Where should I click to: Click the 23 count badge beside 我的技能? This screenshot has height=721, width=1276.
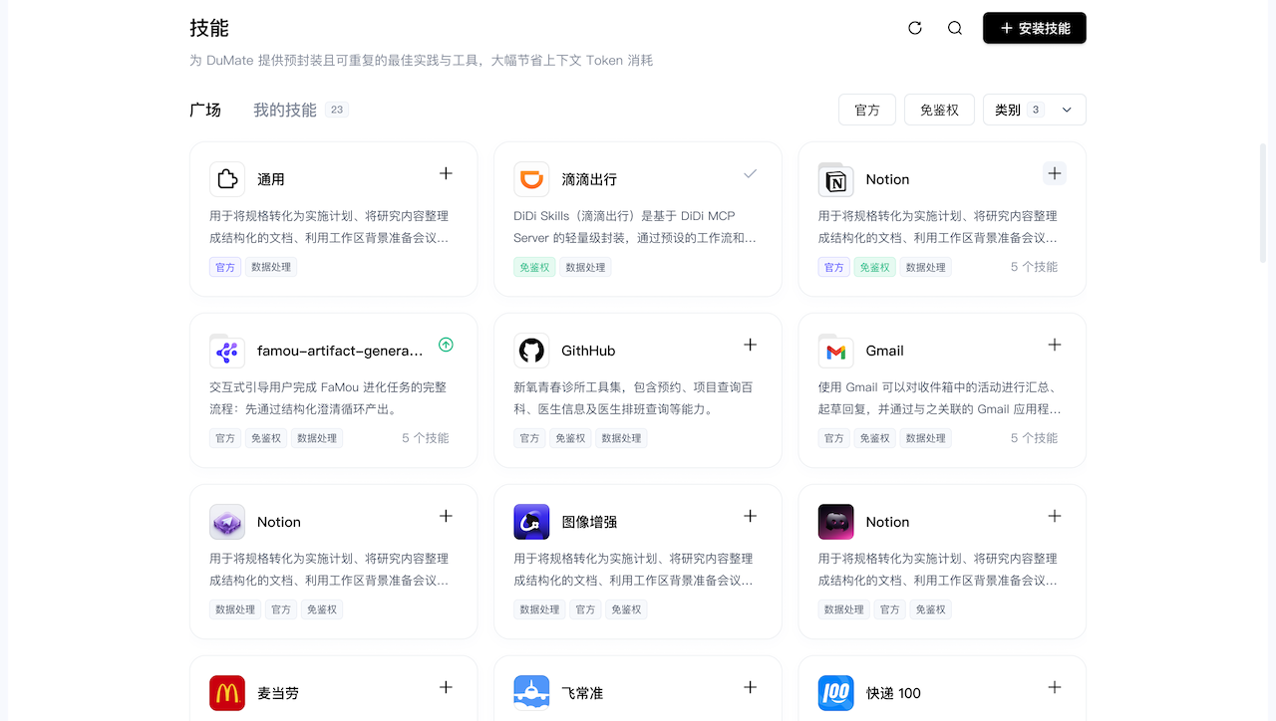point(337,110)
